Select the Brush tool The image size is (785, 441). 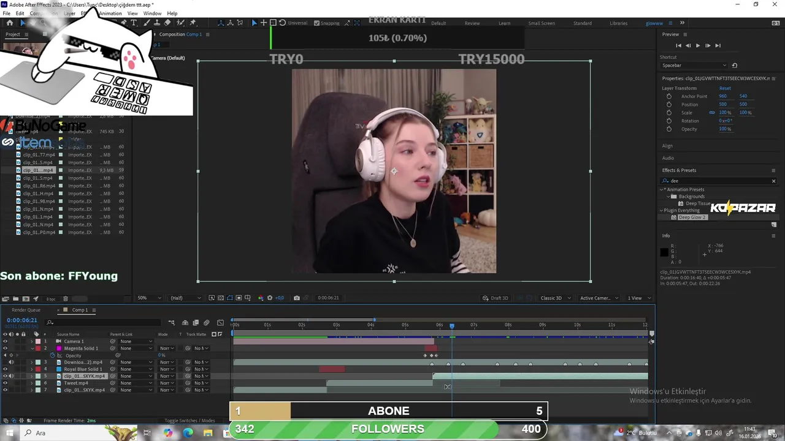(146, 23)
